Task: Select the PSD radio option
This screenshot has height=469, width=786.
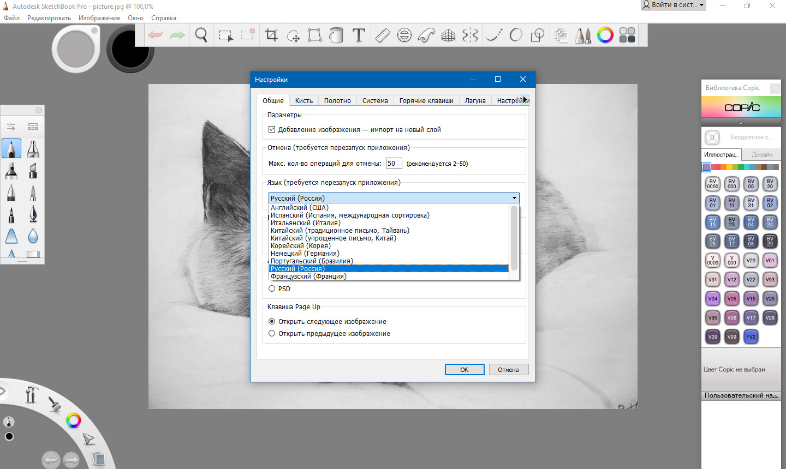Action: [272, 288]
